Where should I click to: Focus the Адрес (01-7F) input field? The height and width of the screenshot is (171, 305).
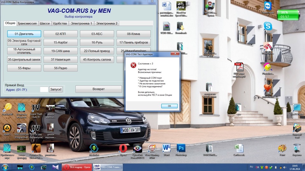coord(44,89)
